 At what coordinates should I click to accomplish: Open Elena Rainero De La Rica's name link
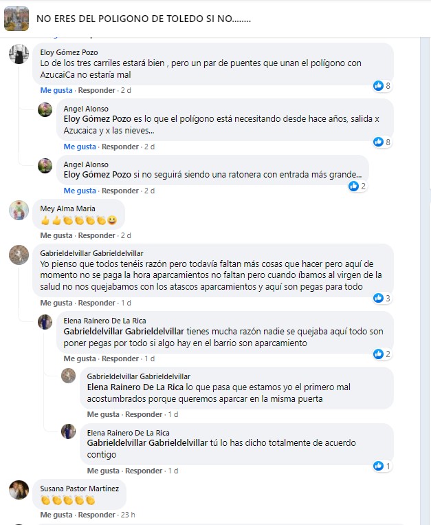[104, 321]
